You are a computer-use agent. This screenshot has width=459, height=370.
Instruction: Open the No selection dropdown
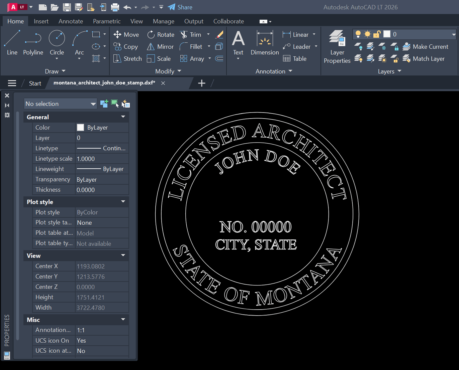(x=61, y=104)
